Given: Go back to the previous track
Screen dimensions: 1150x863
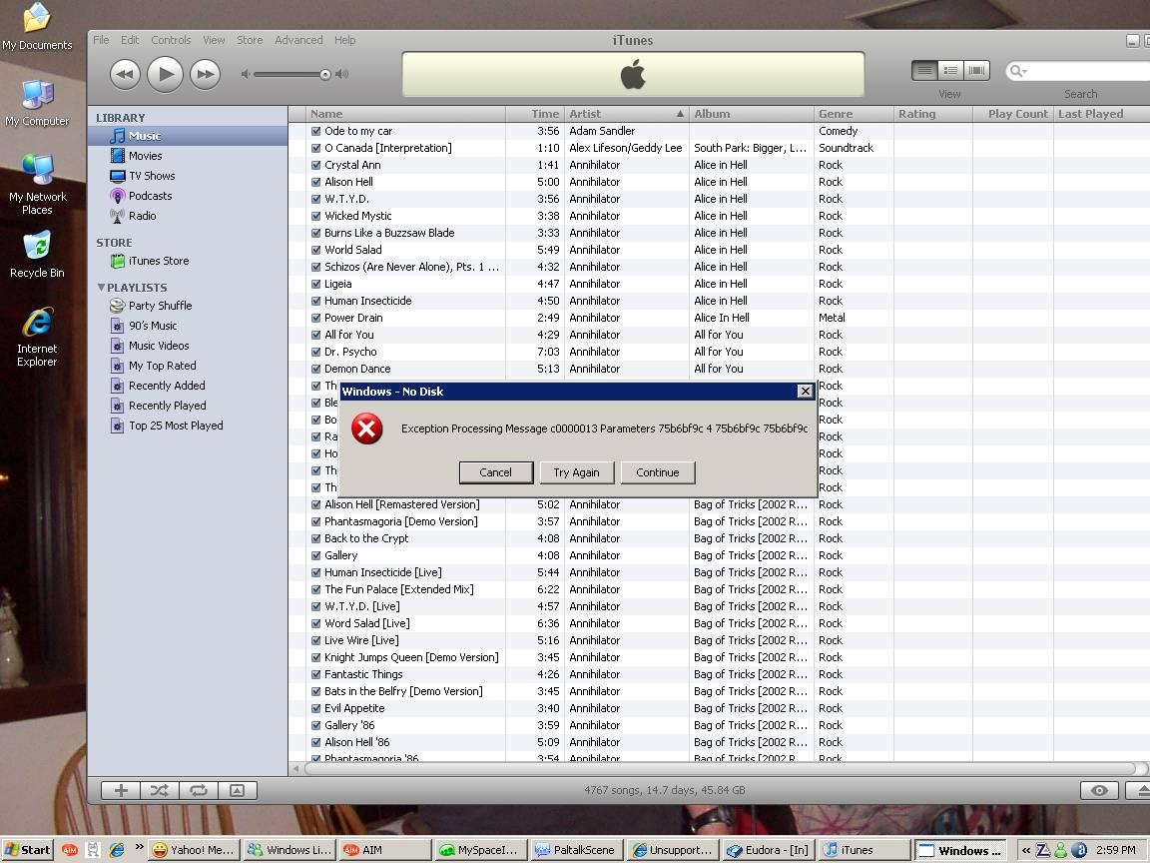Looking at the screenshot, I should coord(125,74).
